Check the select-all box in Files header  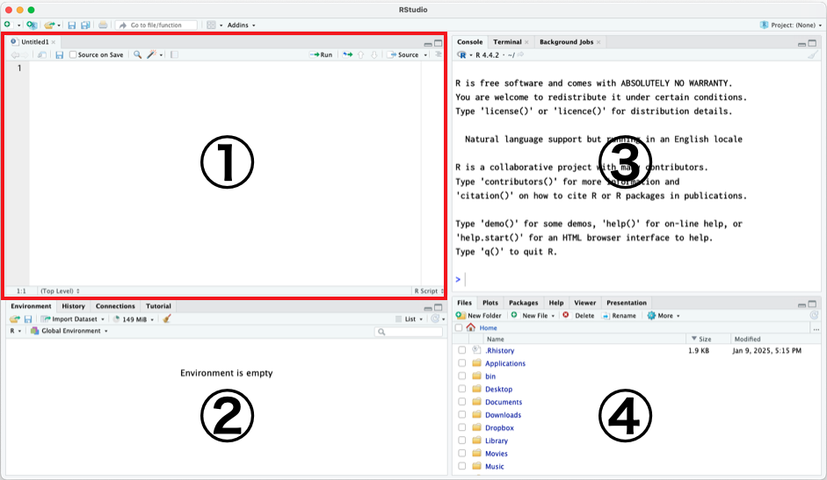coord(459,327)
